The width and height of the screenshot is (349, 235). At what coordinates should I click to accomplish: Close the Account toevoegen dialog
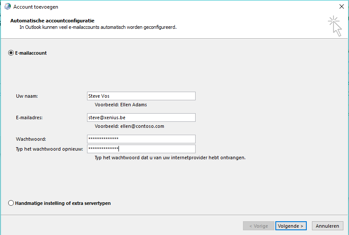pos(341,6)
